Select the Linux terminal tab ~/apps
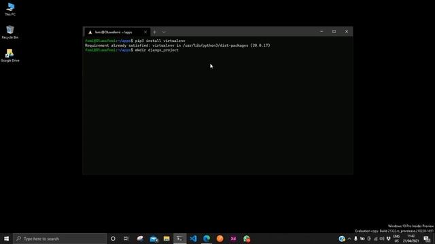Viewport: 435px width, 244px height. pyautogui.click(x=117, y=32)
